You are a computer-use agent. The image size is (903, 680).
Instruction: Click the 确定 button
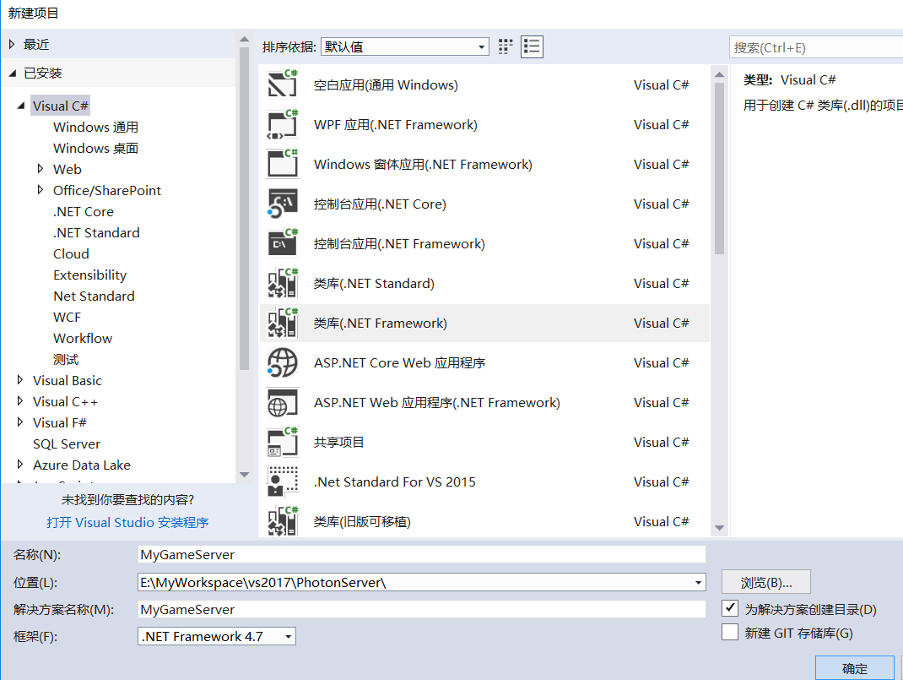855,668
